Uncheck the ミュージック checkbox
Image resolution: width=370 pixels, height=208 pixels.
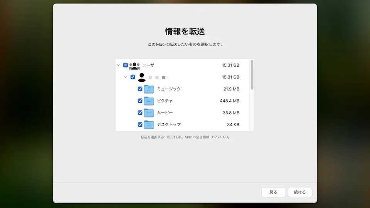[x=140, y=89]
